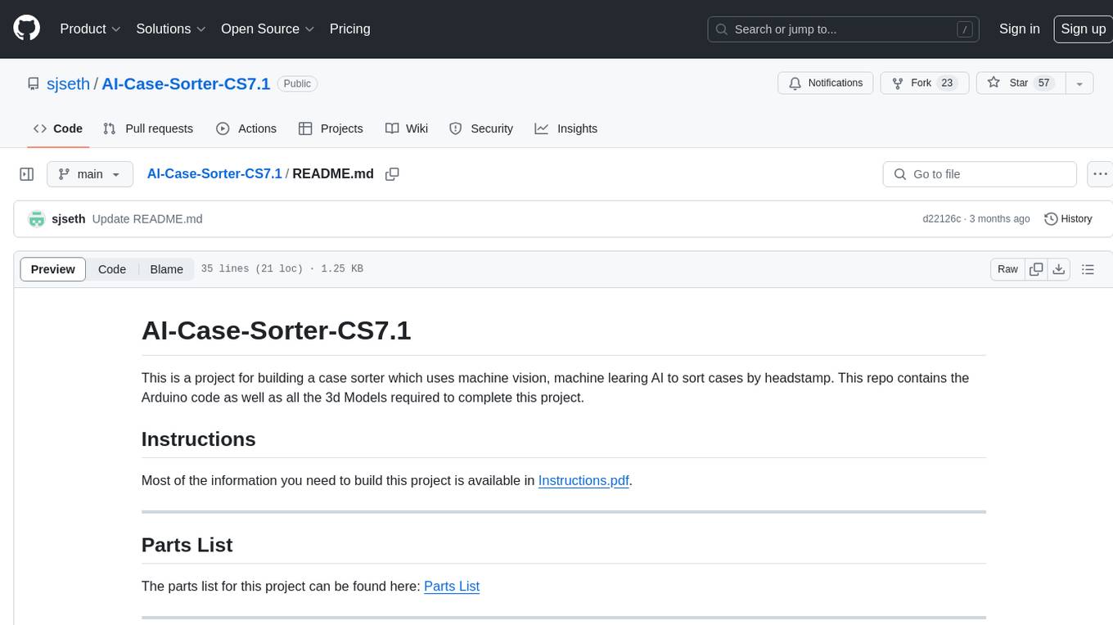Switch to the Pull requests tab
The height and width of the screenshot is (625, 1113).
coord(148,128)
